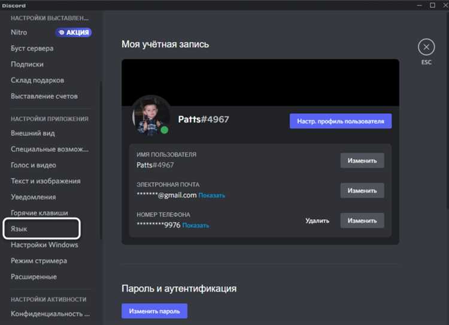Open Конфиденциальность settings entry
The height and width of the screenshot is (325, 449).
[50, 314]
